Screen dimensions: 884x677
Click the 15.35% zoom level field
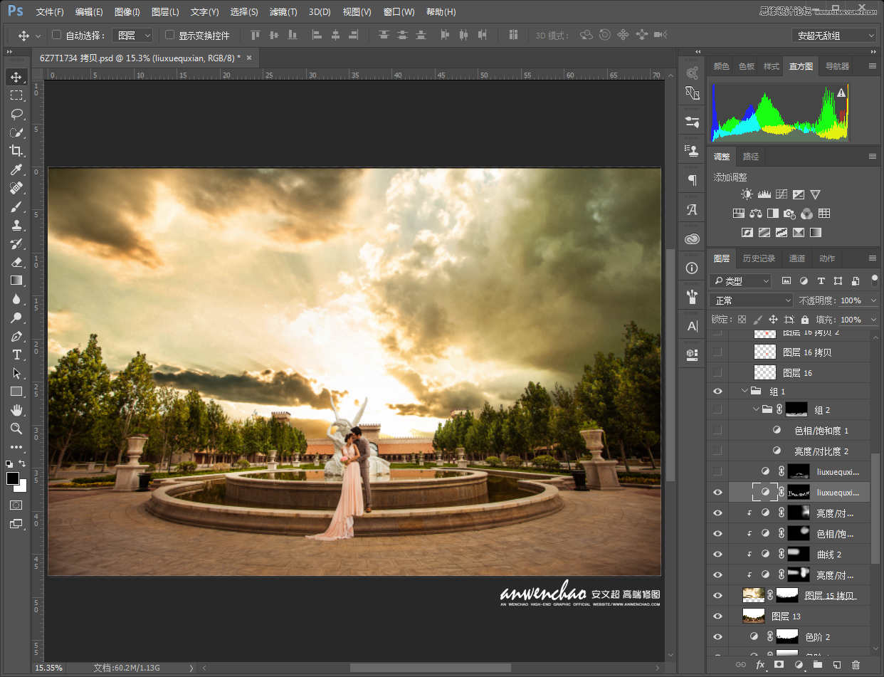(50, 668)
